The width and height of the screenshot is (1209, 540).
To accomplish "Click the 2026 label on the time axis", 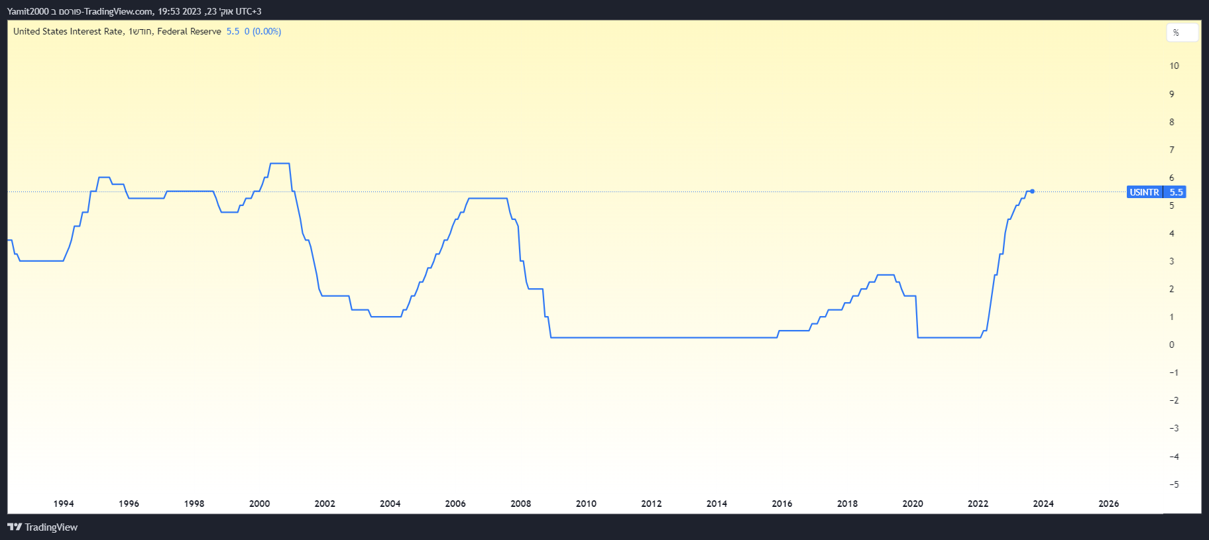I will coord(1108,504).
